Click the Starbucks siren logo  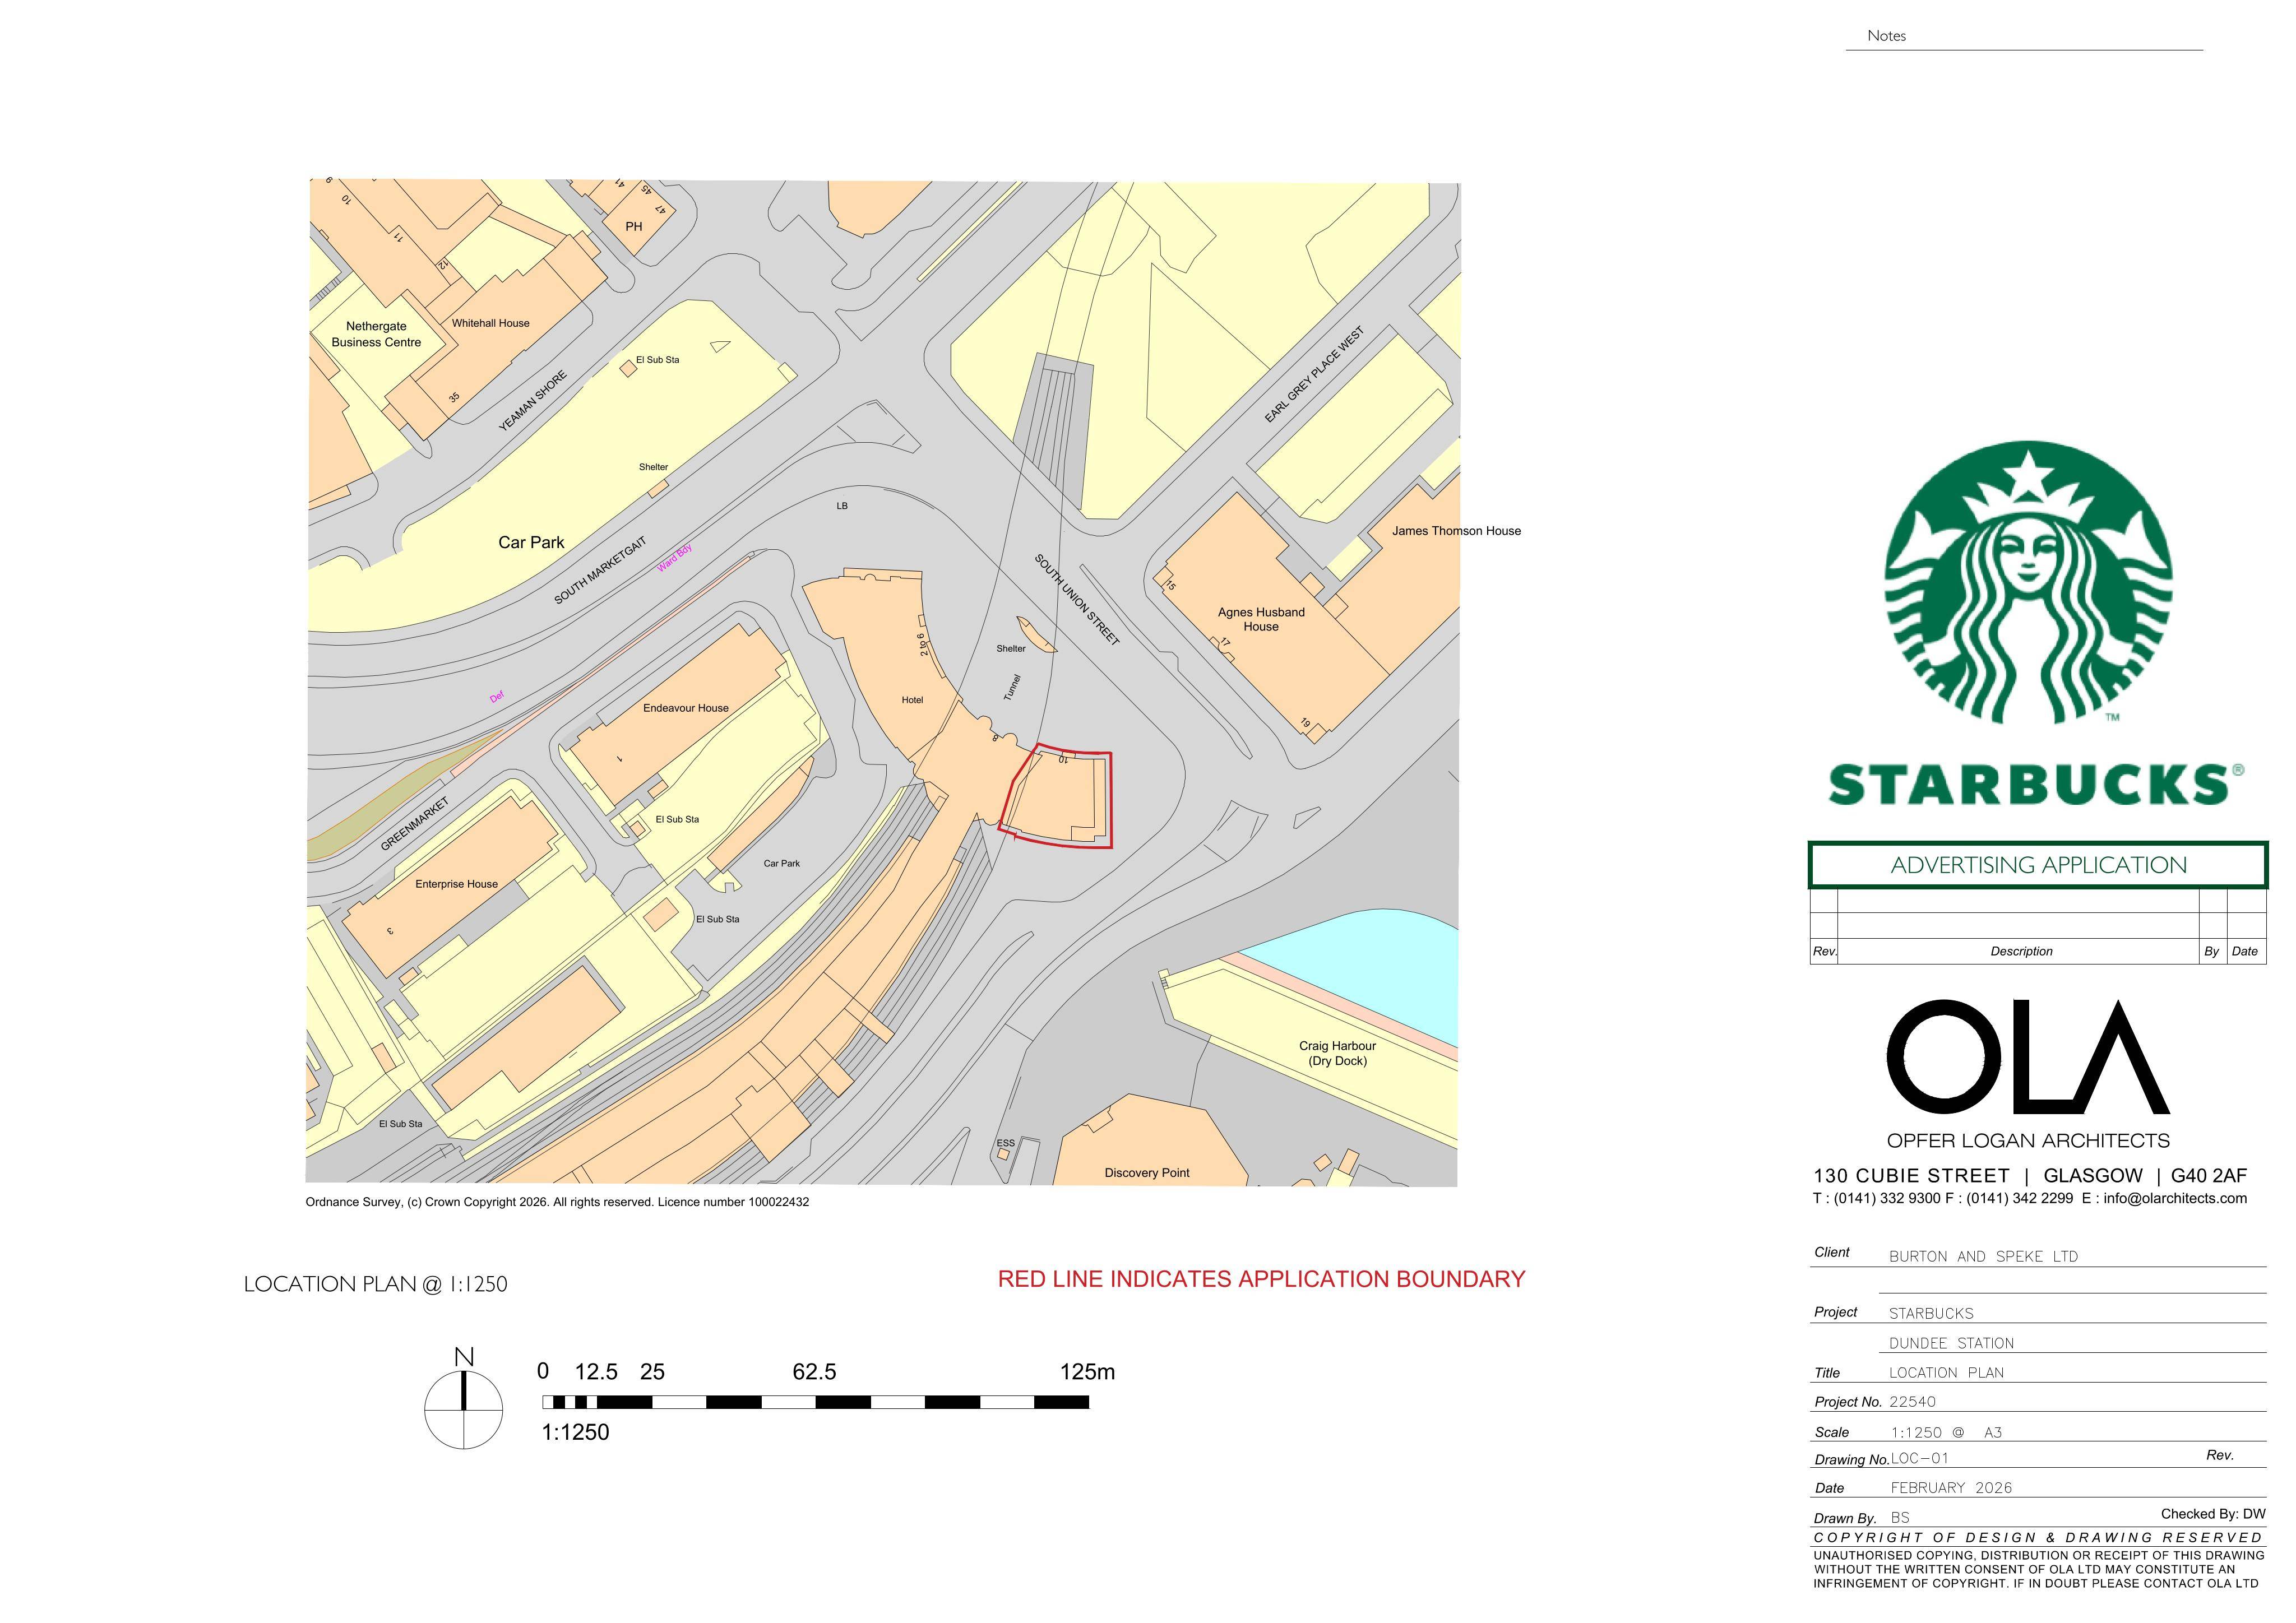click(2028, 583)
